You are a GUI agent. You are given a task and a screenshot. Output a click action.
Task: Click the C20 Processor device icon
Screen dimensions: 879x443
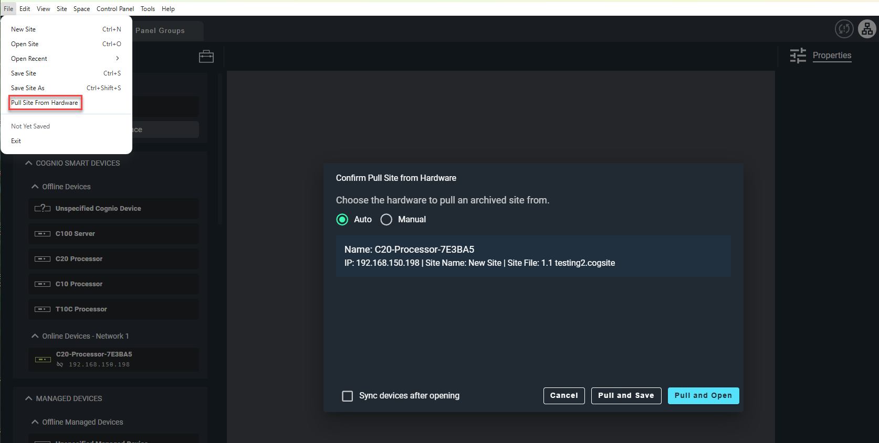point(43,259)
